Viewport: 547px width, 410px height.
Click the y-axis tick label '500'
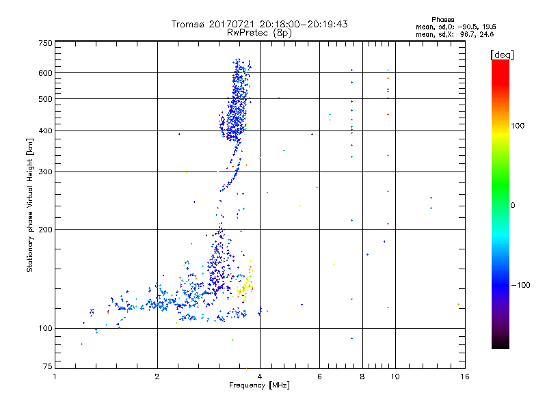pyautogui.click(x=45, y=99)
